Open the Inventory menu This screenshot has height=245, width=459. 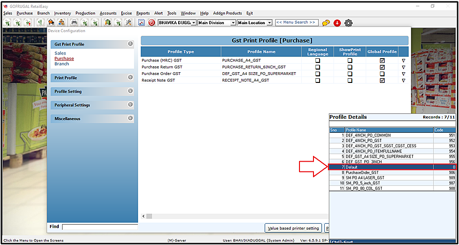[62, 13]
